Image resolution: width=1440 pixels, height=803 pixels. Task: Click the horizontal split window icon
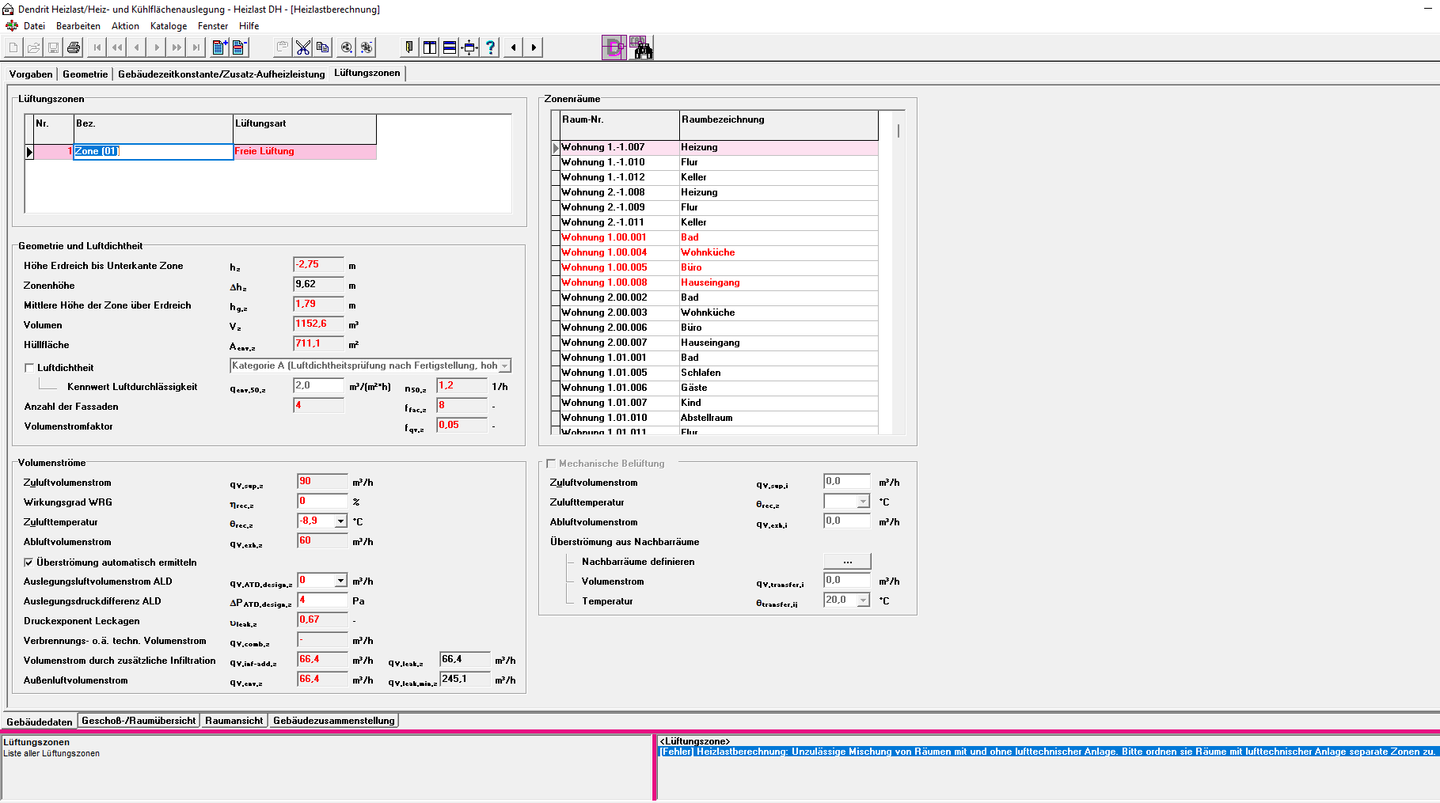450,47
